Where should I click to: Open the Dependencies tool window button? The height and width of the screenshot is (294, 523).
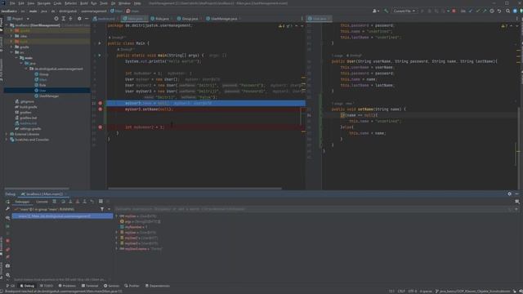[158, 286]
